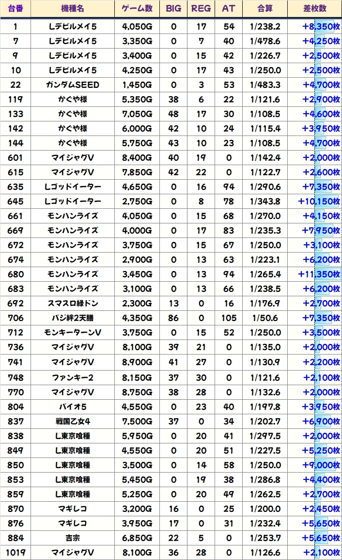Screen dimensions: 342x560
Task: Click the ゲーム数 column header
Action: tap(137, 9)
